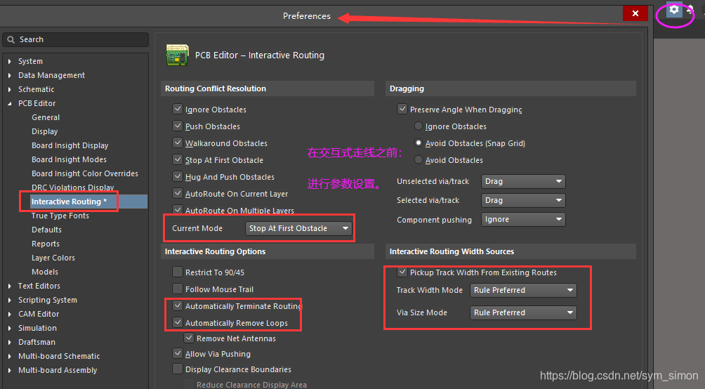The width and height of the screenshot is (705, 389).
Task: Click the icon right of the gear
Action: pyautogui.click(x=691, y=10)
